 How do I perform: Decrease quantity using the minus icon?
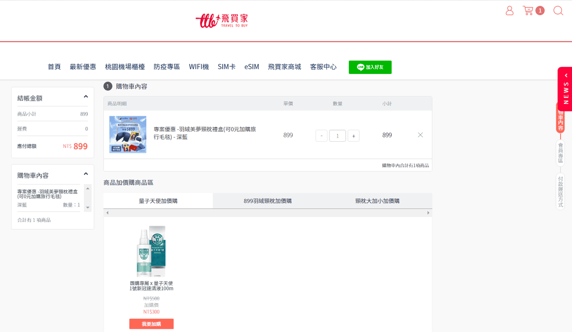[x=321, y=135]
